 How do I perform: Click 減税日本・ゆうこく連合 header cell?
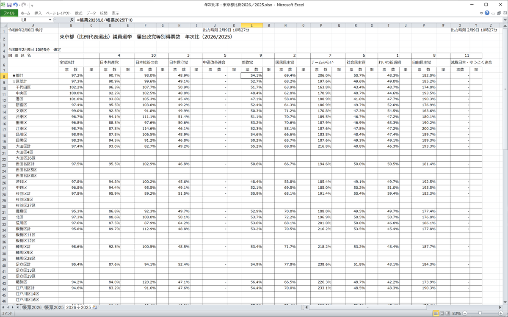(x=471, y=62)
